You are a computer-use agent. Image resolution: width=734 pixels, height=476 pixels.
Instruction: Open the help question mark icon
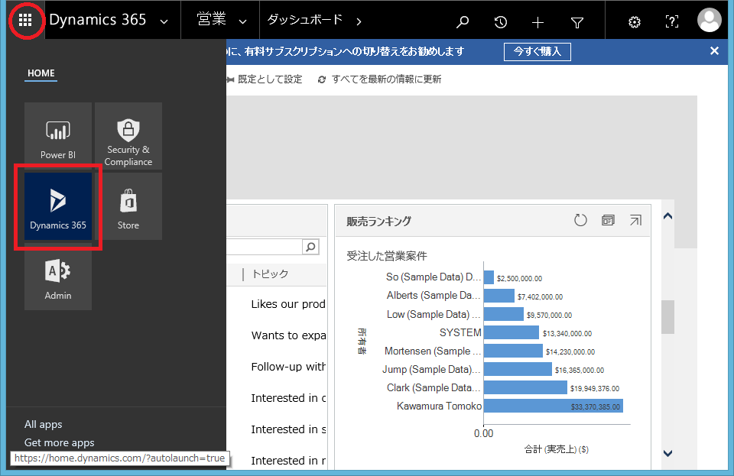672,21
